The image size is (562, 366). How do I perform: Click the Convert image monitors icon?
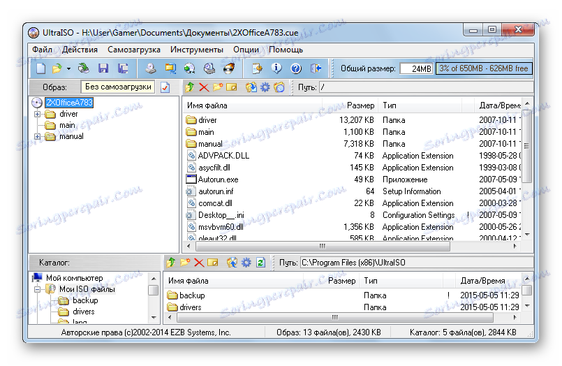click(170, 68)
